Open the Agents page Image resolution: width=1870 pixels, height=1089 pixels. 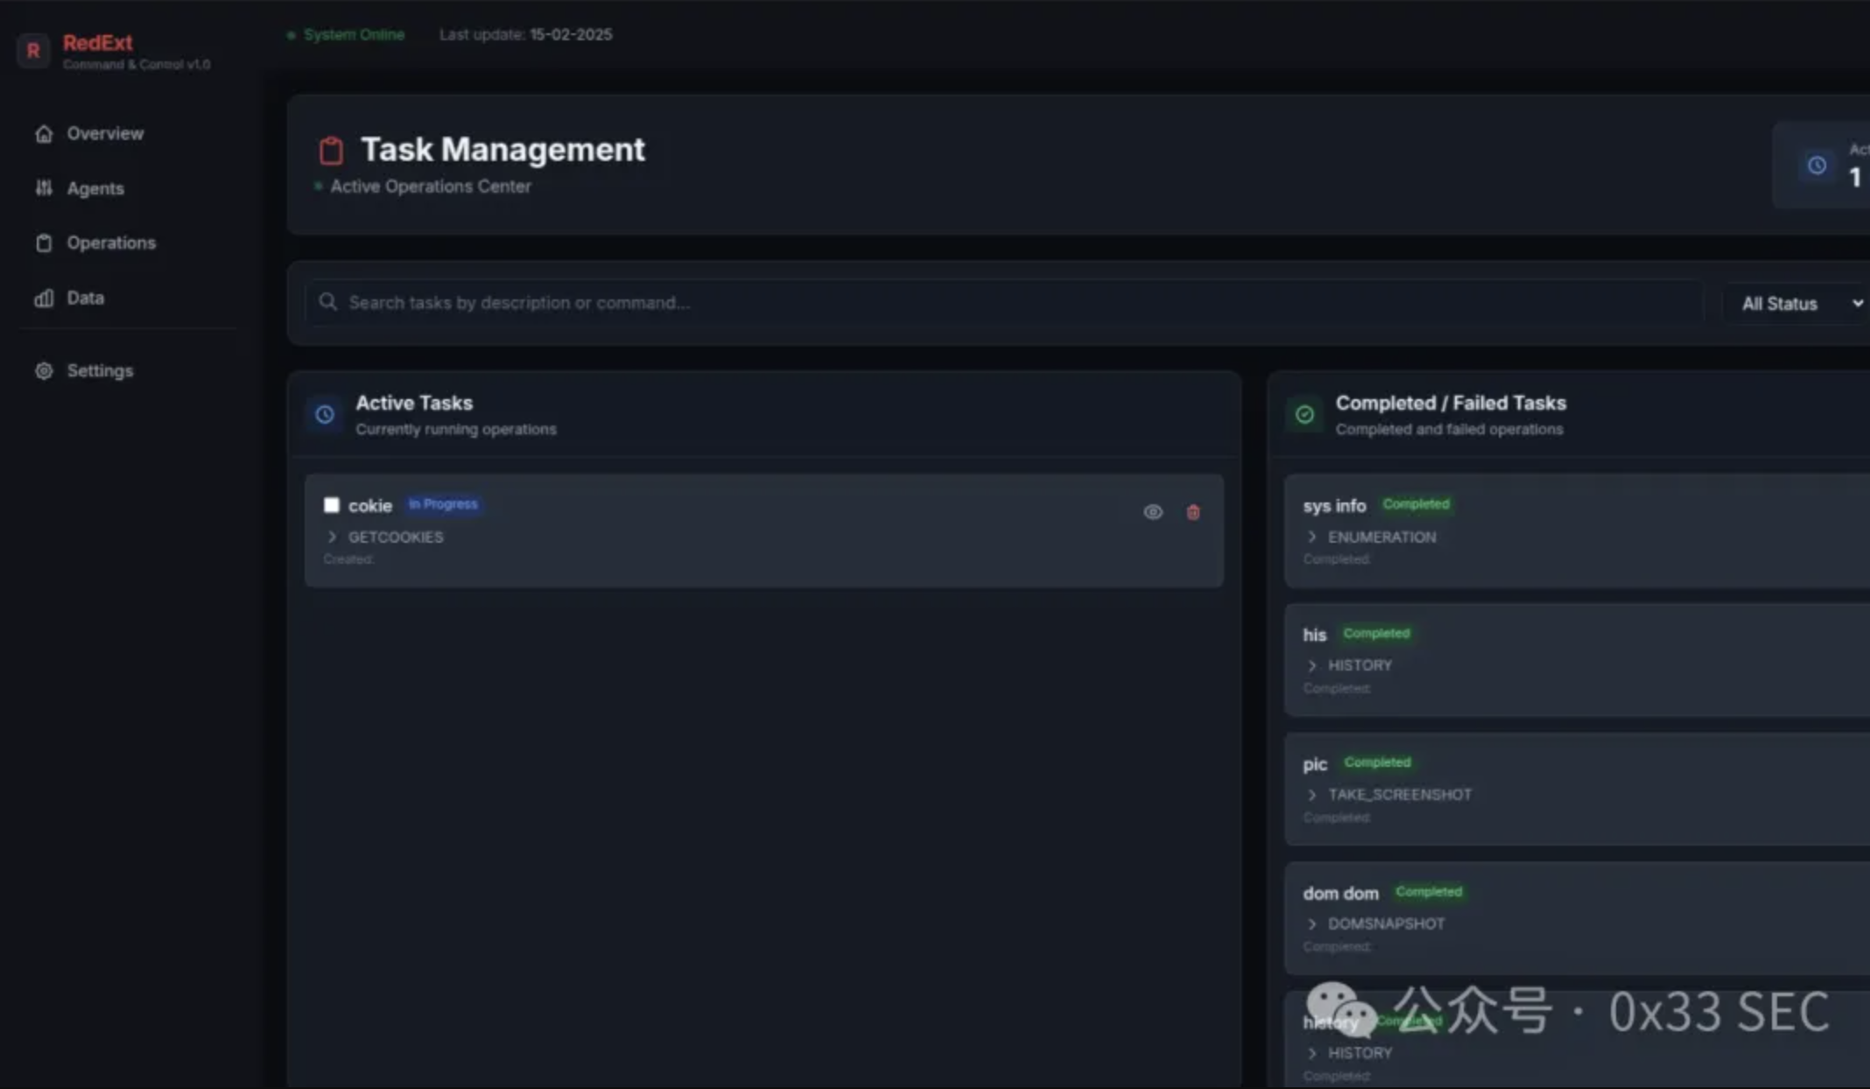[x=95, y=189]
